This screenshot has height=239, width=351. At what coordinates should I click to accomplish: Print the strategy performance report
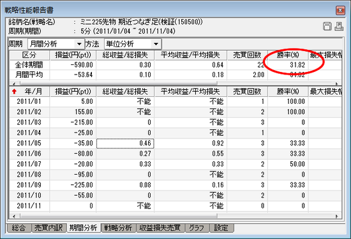[x=339, y=26]
